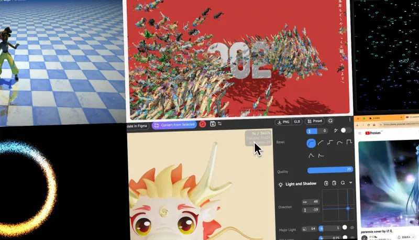Click the magic wand icon above Bevel
Viewport: 419px width, 240px height.
coord(336,130)
